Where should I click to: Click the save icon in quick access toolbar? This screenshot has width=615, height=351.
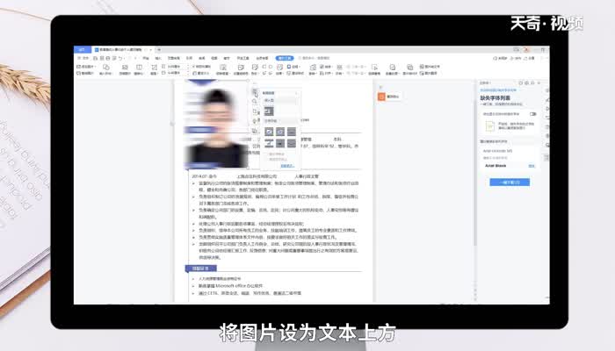(96, 58)
